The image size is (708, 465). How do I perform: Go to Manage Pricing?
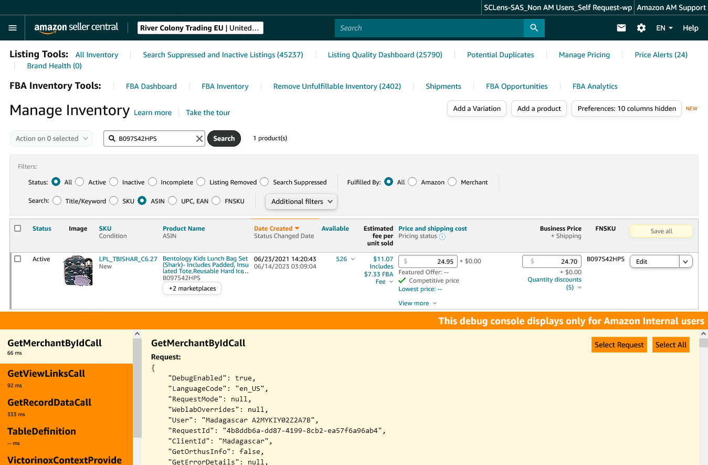tap(584, 55)
